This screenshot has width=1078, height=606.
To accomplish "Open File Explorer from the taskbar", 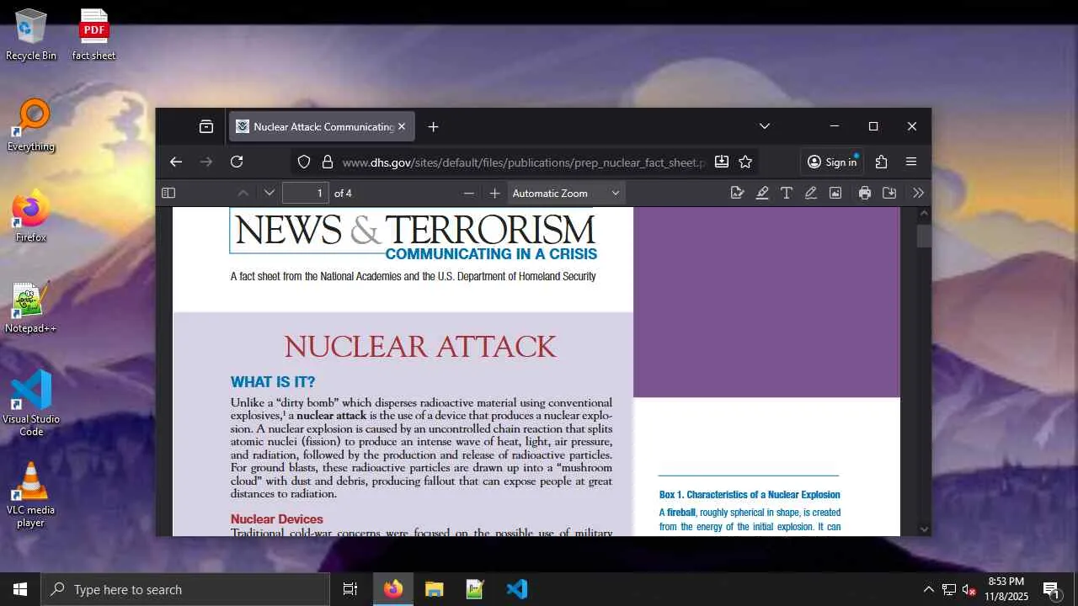I will [x=434, y=589].
